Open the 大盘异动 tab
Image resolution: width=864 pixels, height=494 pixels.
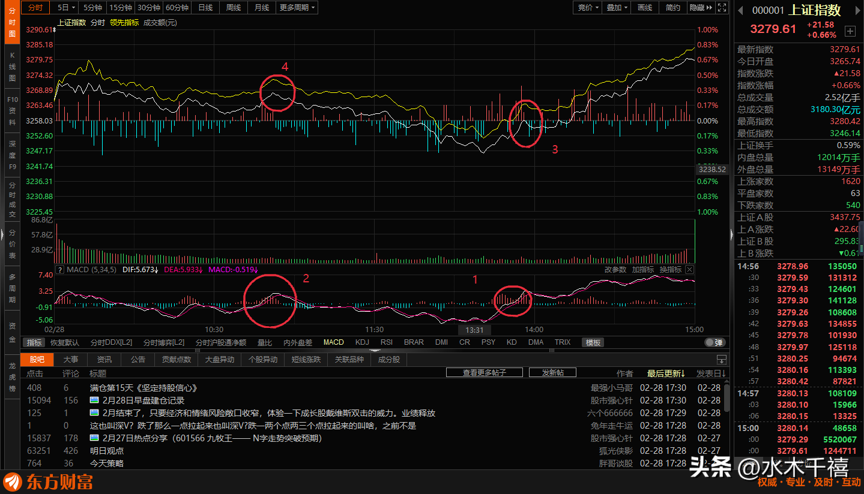[220, 360]
